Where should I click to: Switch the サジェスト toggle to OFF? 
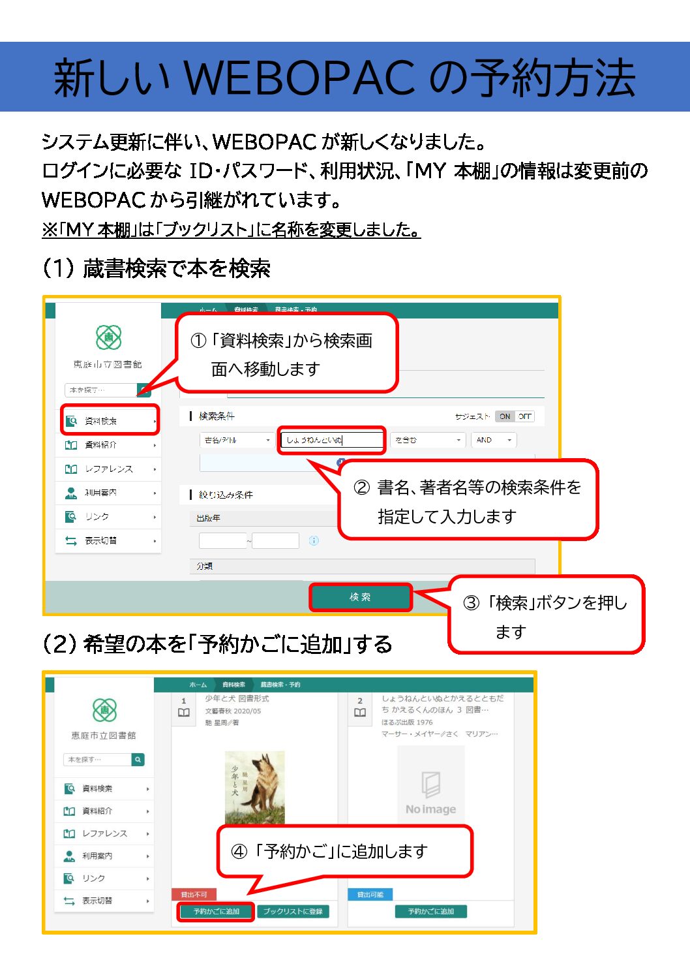click(524, 416)
